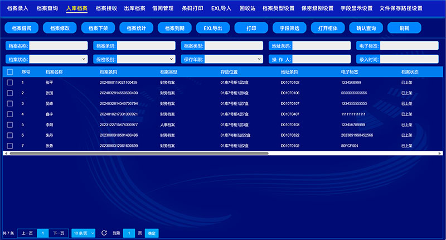Switch to the 档案查询 tab
This screenshot has height=240, width=446.
click(x=47, y=8)
